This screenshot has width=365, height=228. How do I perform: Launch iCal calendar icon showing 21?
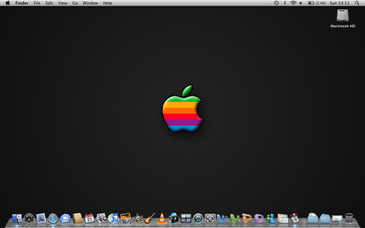[x=90, y=218]
